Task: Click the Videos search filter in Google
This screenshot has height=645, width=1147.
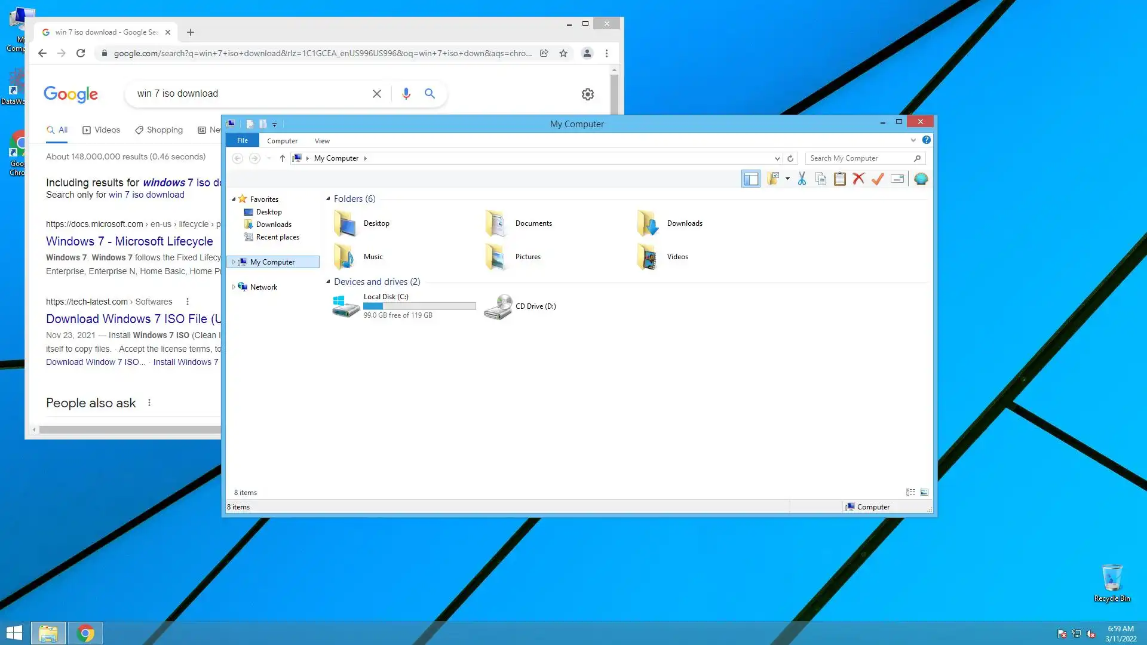Action: (101, 130)
